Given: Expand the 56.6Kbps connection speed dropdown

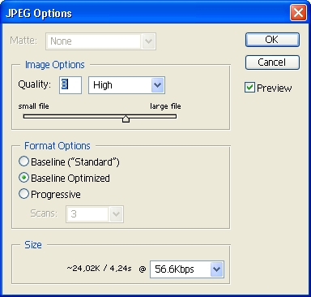Looking at the screenshot, I should coord(187,269).
